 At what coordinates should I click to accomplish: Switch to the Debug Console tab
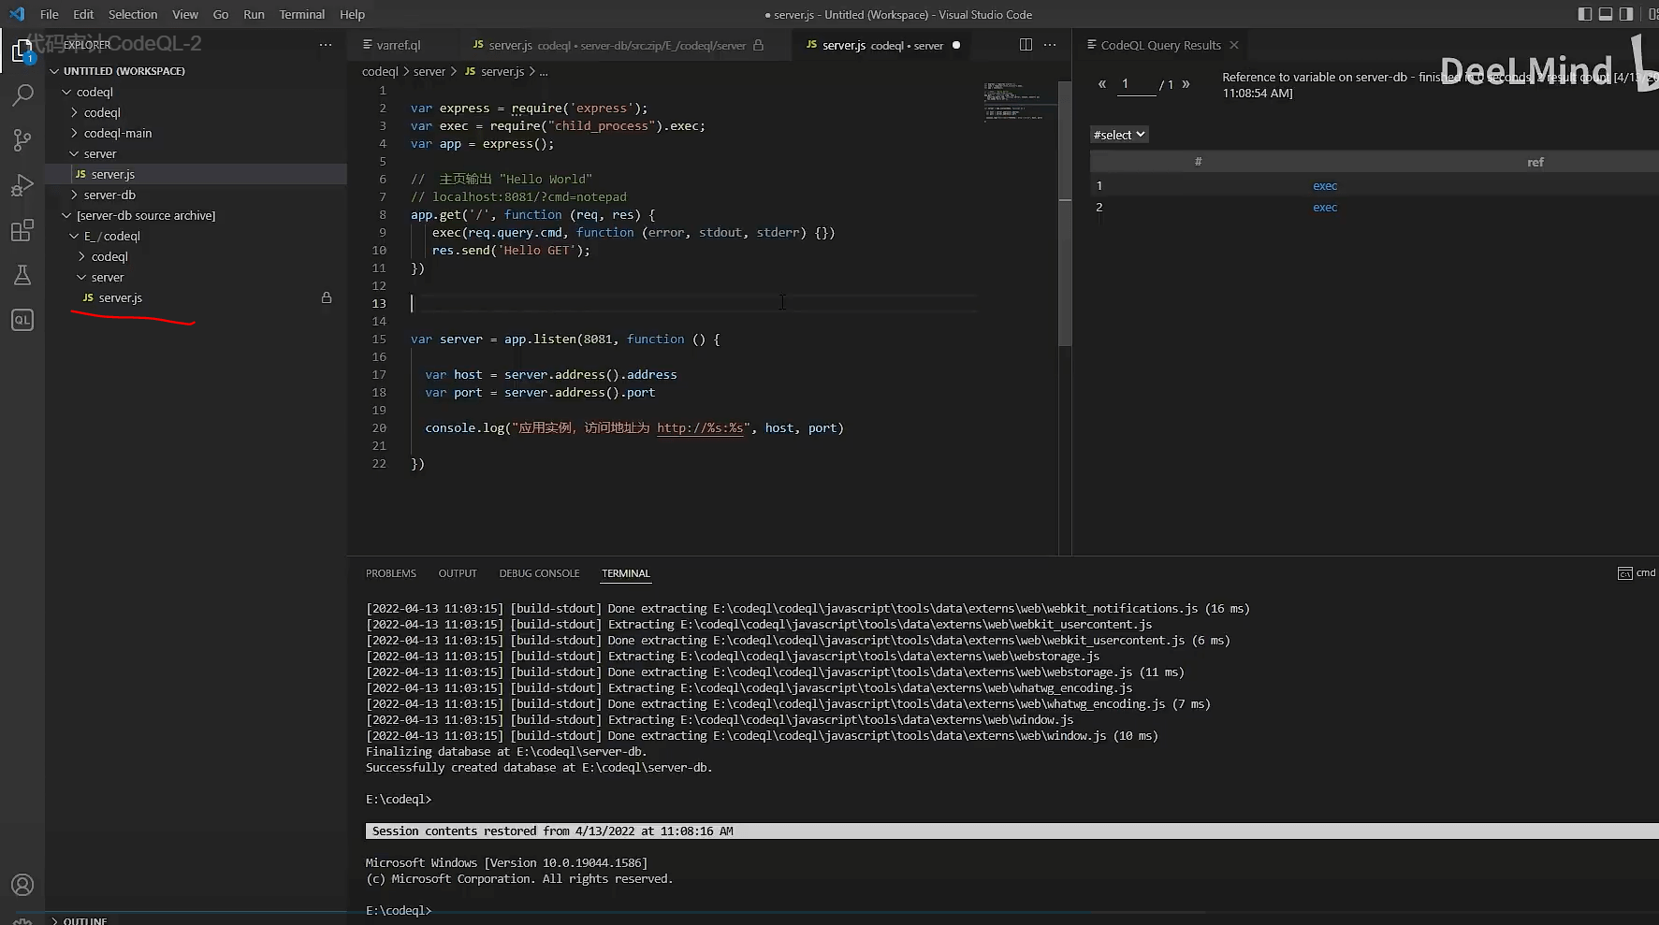click(x=539, y=573)
